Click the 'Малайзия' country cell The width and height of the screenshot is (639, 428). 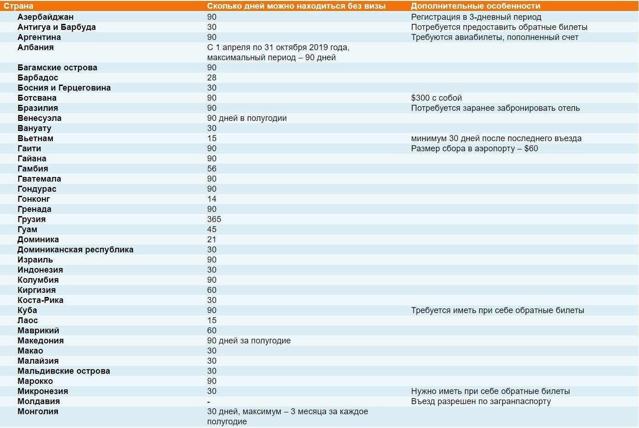coord(38,361)
